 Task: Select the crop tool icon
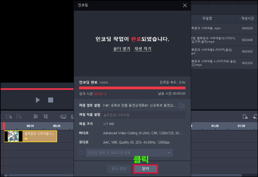(x=46, y=117)
